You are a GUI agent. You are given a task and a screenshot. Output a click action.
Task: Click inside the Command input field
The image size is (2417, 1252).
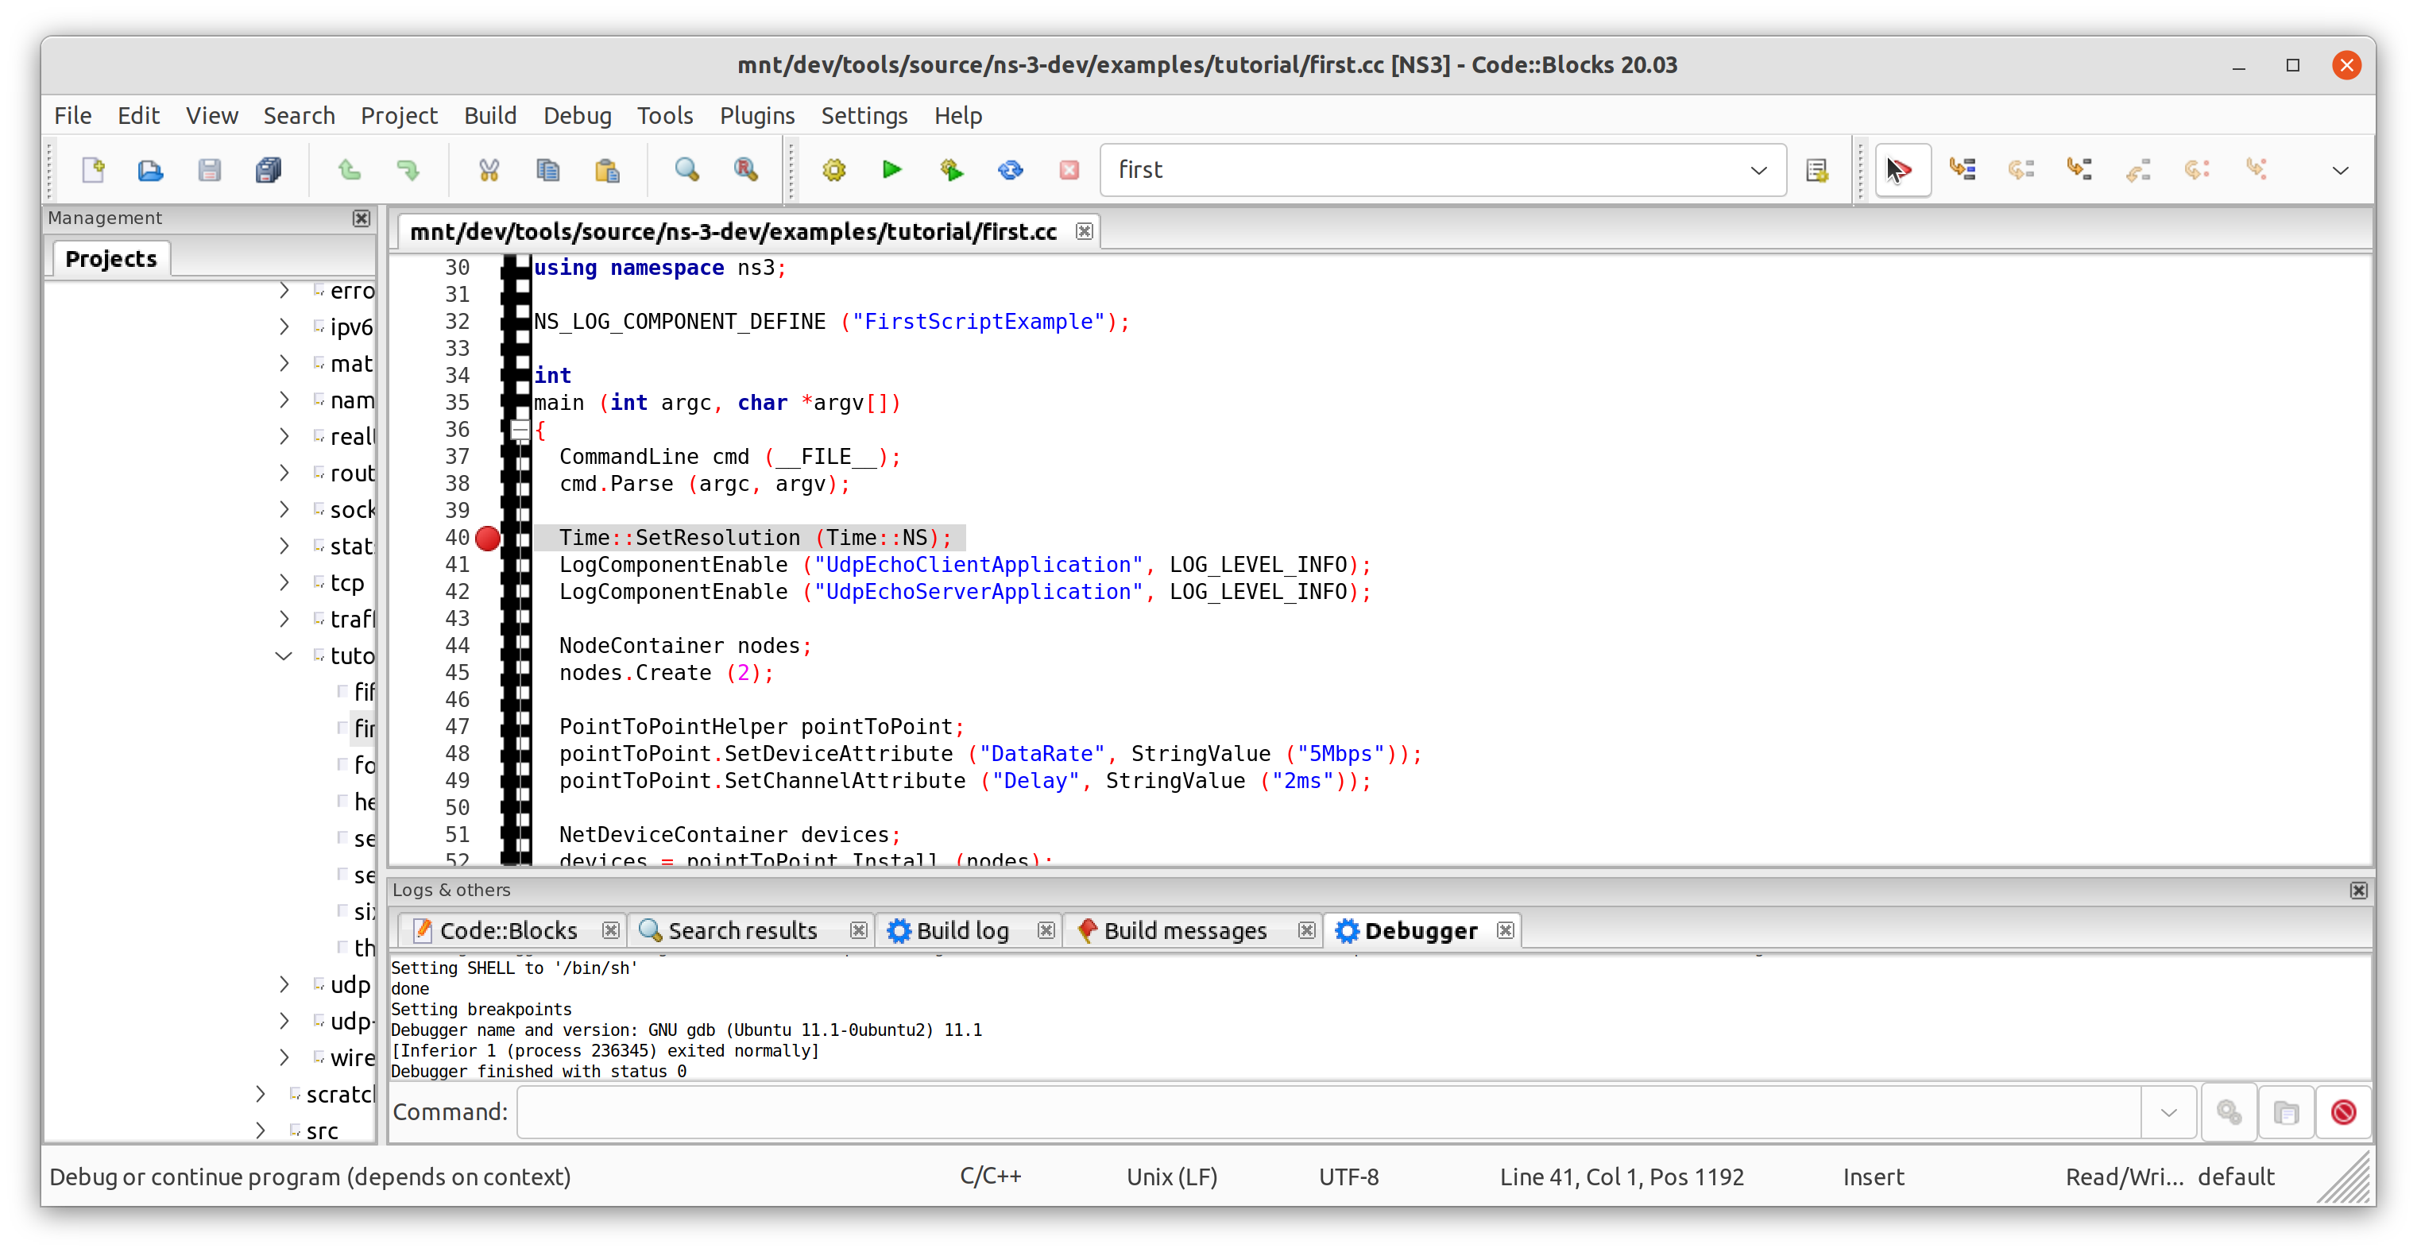(1313, 1111)
